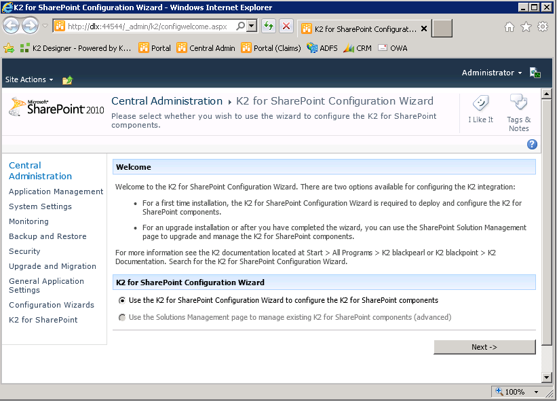Select the Solutions Management page radio option
The height and width of the screenshot is (402, 557).
click(122, 316)
